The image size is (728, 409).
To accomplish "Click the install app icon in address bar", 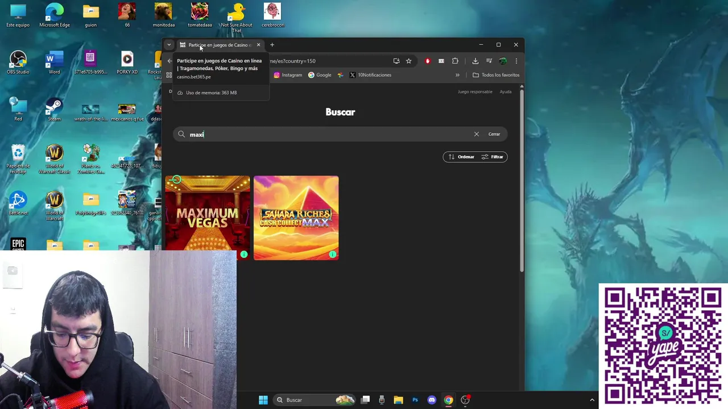I will pyautogui.click(x=396, y=61).
